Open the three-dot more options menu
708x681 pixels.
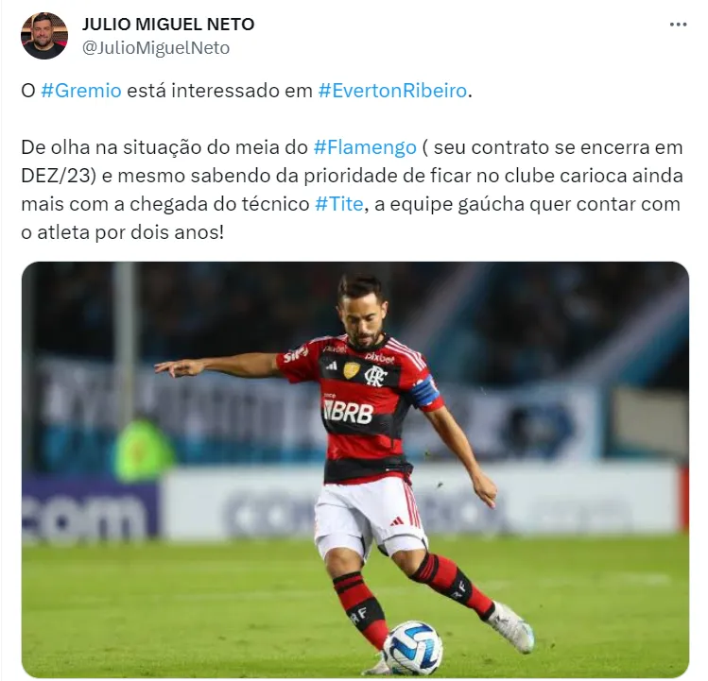(678, 25)
